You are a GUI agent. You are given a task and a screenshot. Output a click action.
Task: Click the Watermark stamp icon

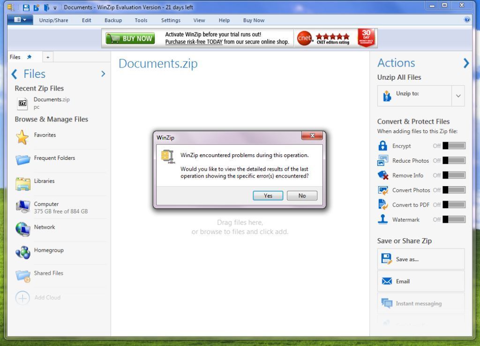coord(382,219)
